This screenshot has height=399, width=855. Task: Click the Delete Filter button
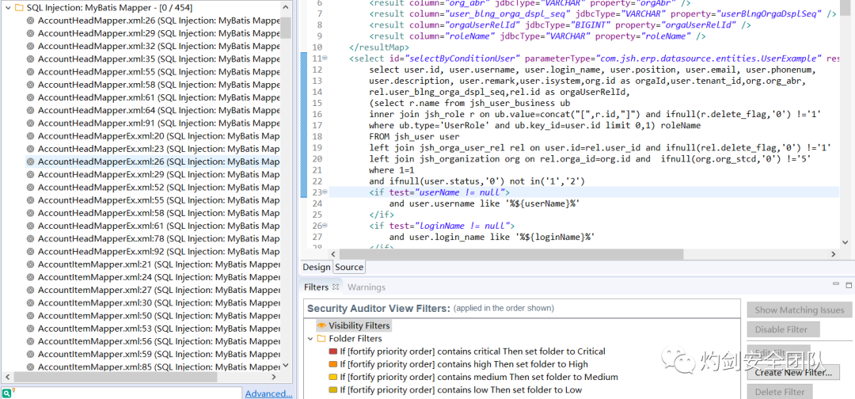click(780, 392)
